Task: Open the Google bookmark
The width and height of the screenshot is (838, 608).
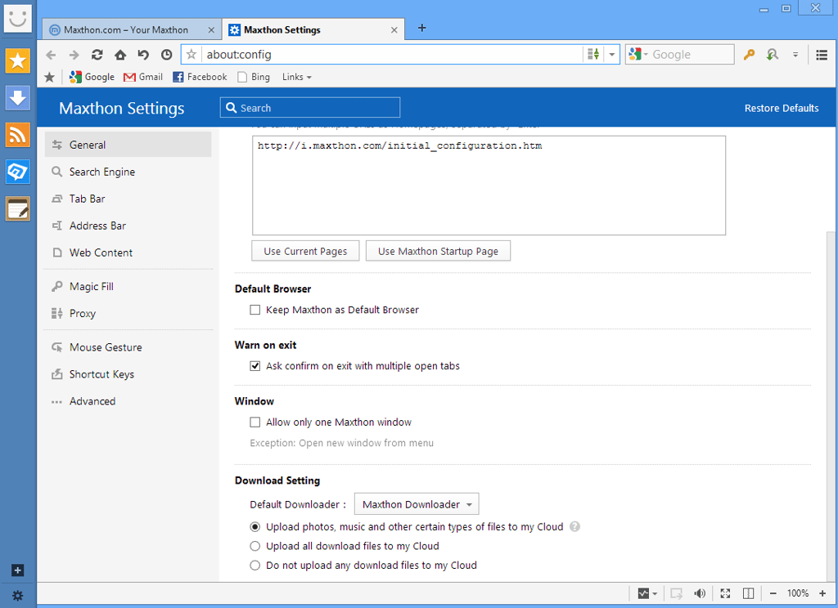Action: [92, 78]
